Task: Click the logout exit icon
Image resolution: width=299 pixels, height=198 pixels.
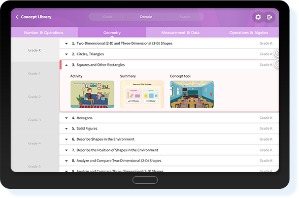Action: tap(270, 17)
